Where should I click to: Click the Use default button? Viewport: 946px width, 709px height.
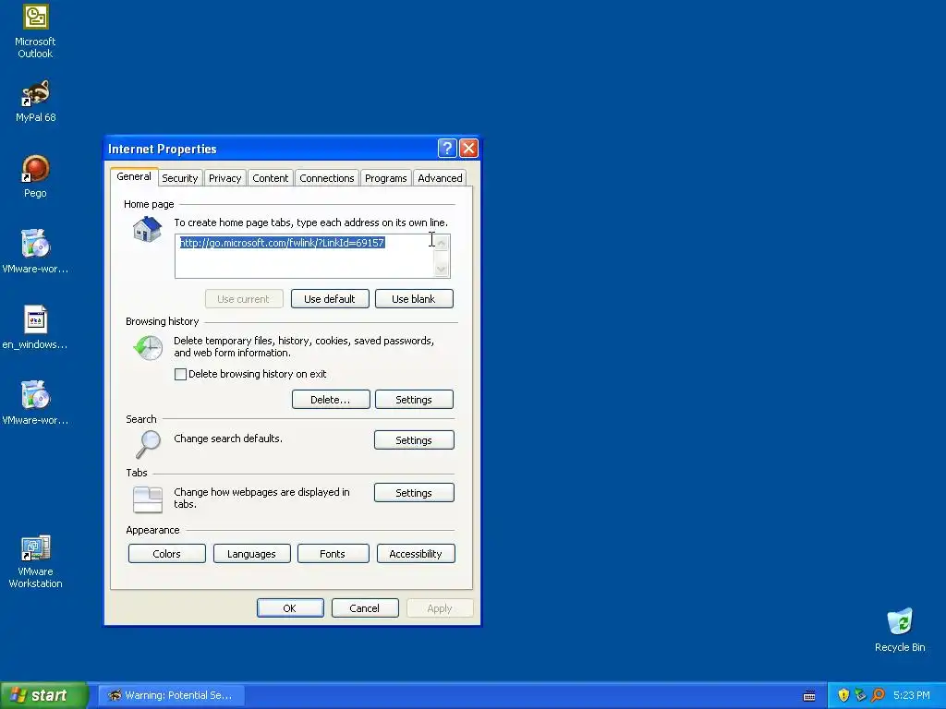click(x=330, y=299)
